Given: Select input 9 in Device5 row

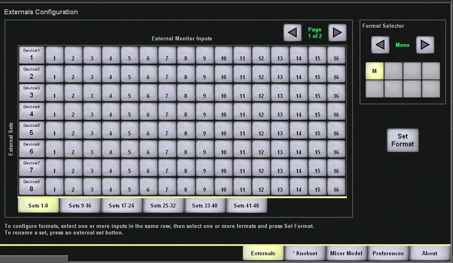Looking at the screenshot, I should point(204,130).
